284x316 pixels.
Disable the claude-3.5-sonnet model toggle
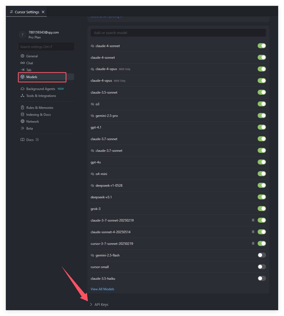(x=262, y=92)
